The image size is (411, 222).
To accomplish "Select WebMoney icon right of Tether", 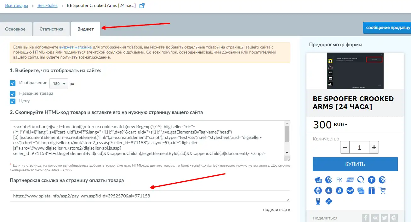I will click(x=383, y=180).
